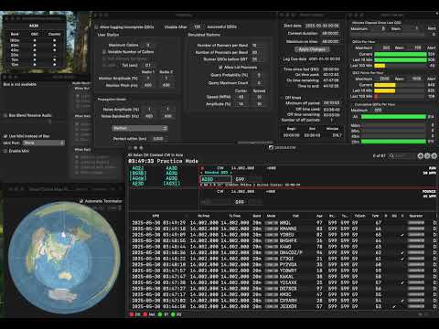Select spotted callsign AA3D in the bandmap list
This screenshot has width=439, height=329.
click(x=172, y=168)
